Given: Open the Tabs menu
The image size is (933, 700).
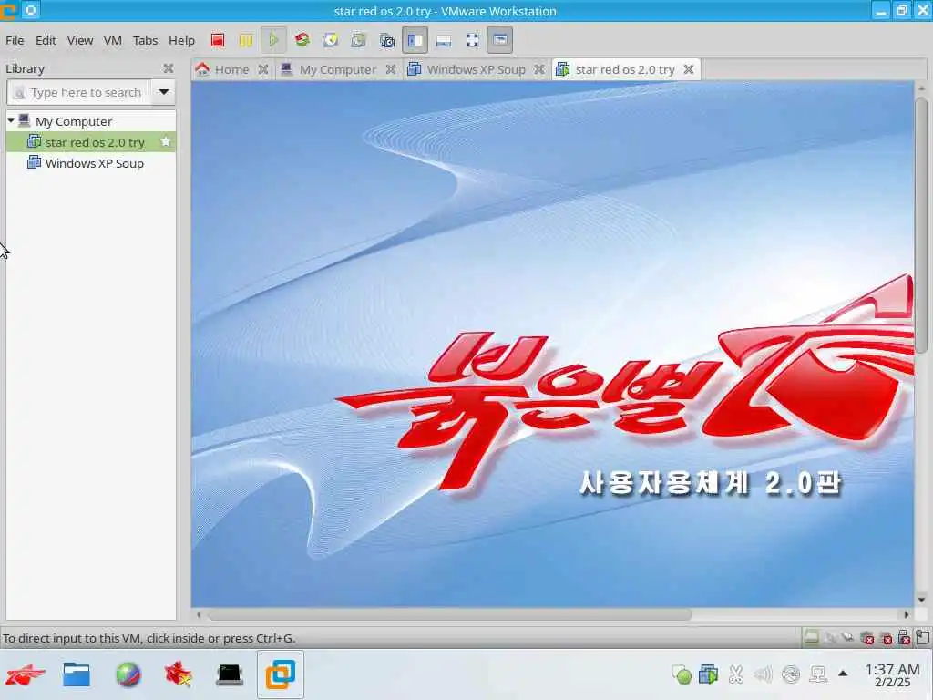Looking at the screenshot, I should coord(145,40).
